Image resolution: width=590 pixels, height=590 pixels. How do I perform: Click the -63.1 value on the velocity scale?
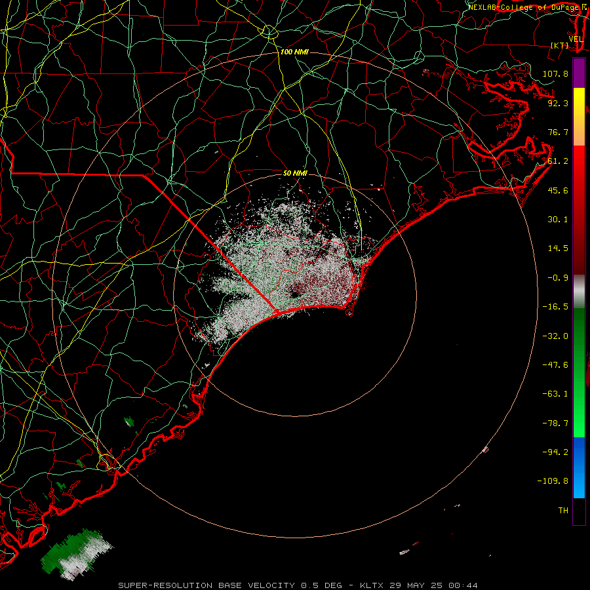click(x=555, y=394)
